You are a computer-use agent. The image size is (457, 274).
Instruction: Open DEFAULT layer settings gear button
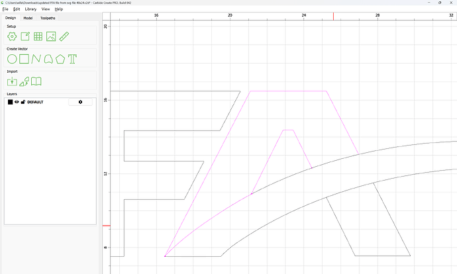tap(80, 102)
